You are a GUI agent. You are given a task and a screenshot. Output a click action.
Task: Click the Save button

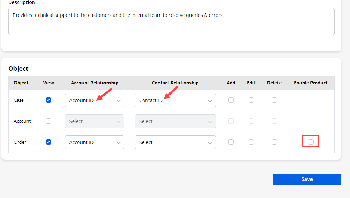click(307, 179)
